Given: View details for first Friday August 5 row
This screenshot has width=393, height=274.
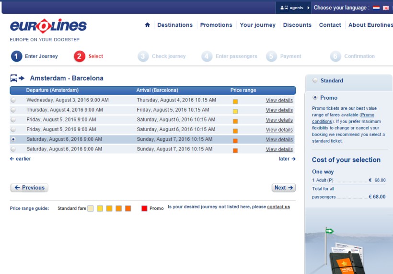Looking at the screenshot, I should [279, 120].
